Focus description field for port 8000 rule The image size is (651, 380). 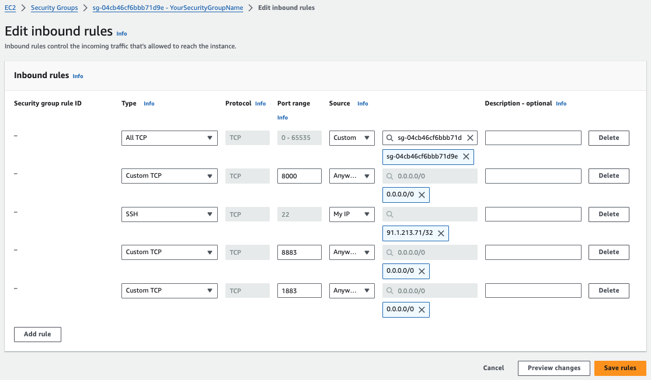pyautogui.click(x=533, y=175)
